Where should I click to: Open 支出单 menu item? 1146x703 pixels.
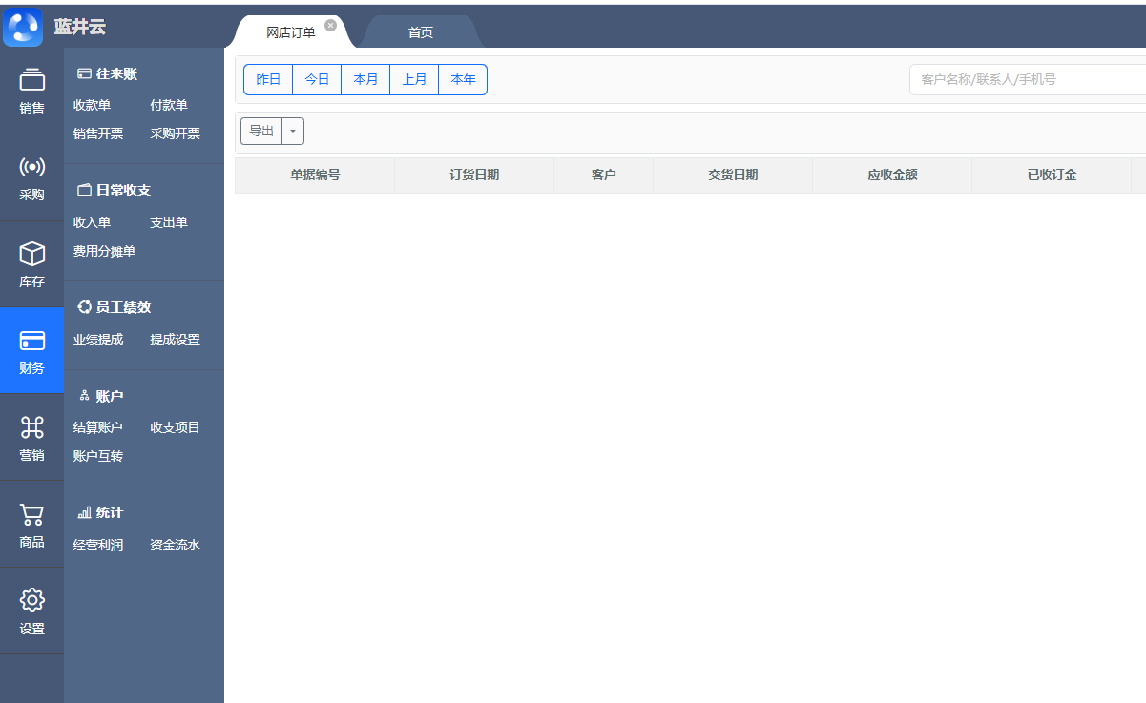(169, 222)
